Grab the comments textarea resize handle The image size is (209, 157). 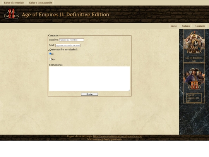(129, 90)
